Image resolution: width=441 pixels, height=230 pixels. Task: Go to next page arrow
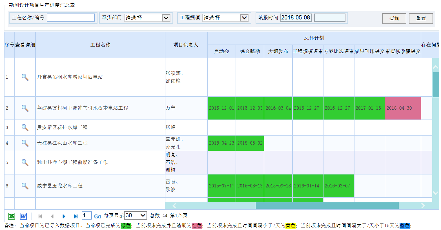tap(64, 216)
